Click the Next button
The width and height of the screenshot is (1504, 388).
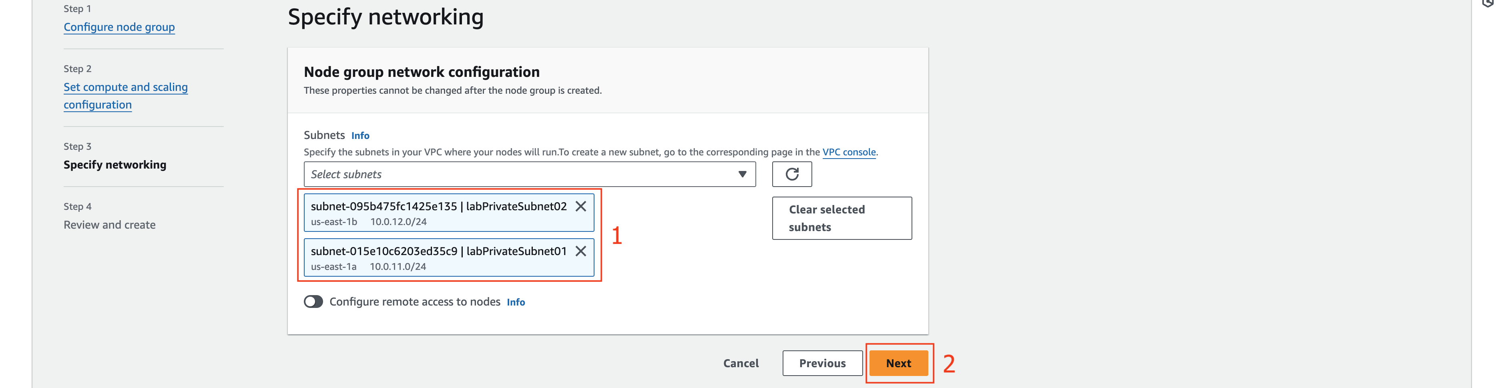(898, 364)
